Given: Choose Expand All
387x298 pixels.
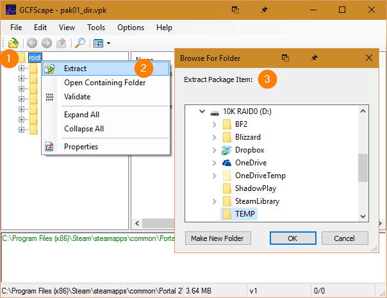Looking at the screenshot, I should coord(106,115).
